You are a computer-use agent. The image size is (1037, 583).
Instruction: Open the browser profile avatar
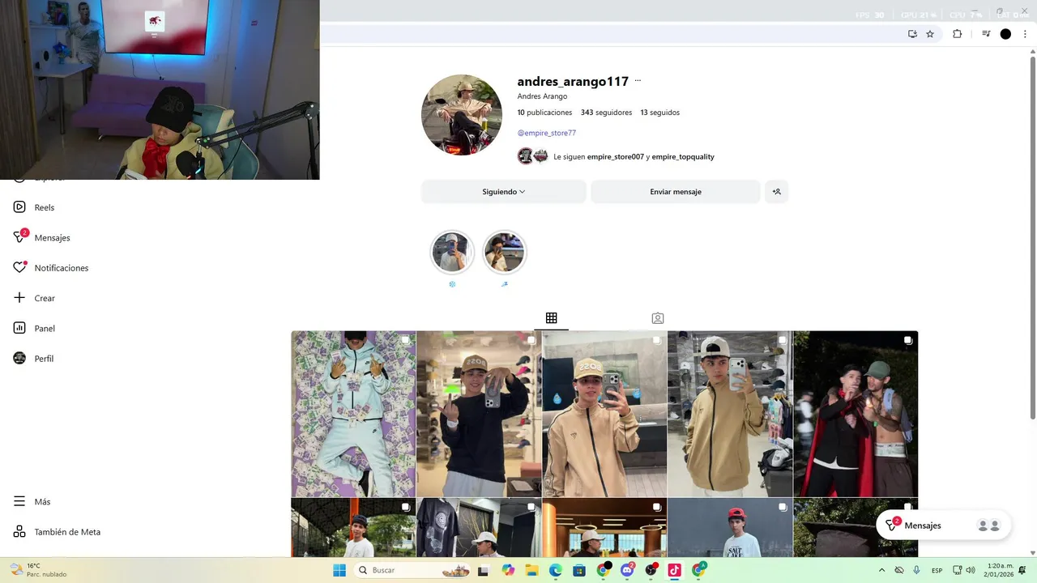tap(1005, 34)
